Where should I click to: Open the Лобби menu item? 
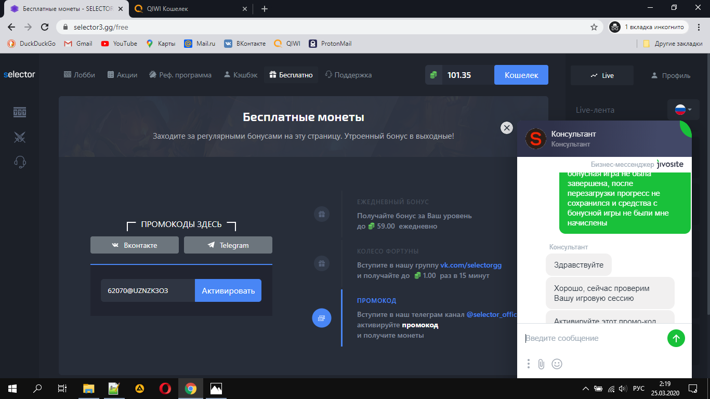coord(80,75)
